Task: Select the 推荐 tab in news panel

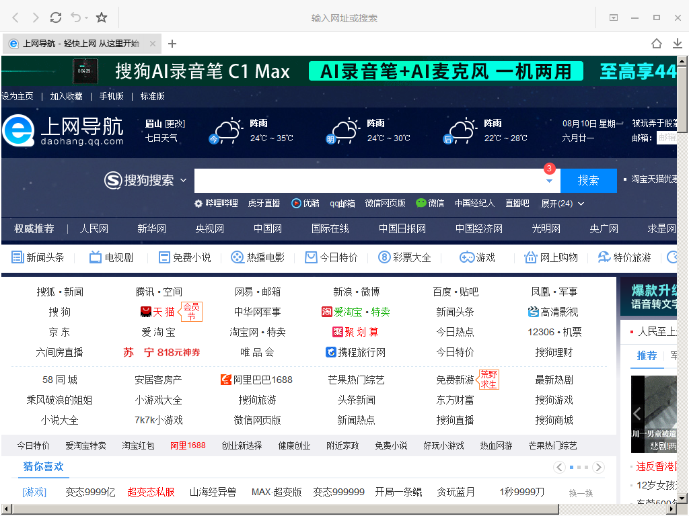Action: [x=647, y=356]
